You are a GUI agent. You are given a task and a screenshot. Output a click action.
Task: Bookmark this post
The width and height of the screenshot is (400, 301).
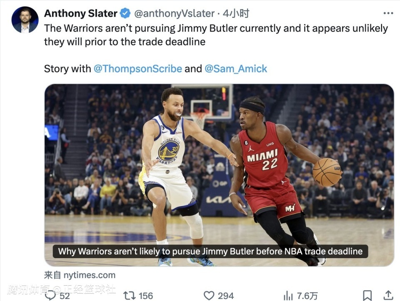point(367,296)
